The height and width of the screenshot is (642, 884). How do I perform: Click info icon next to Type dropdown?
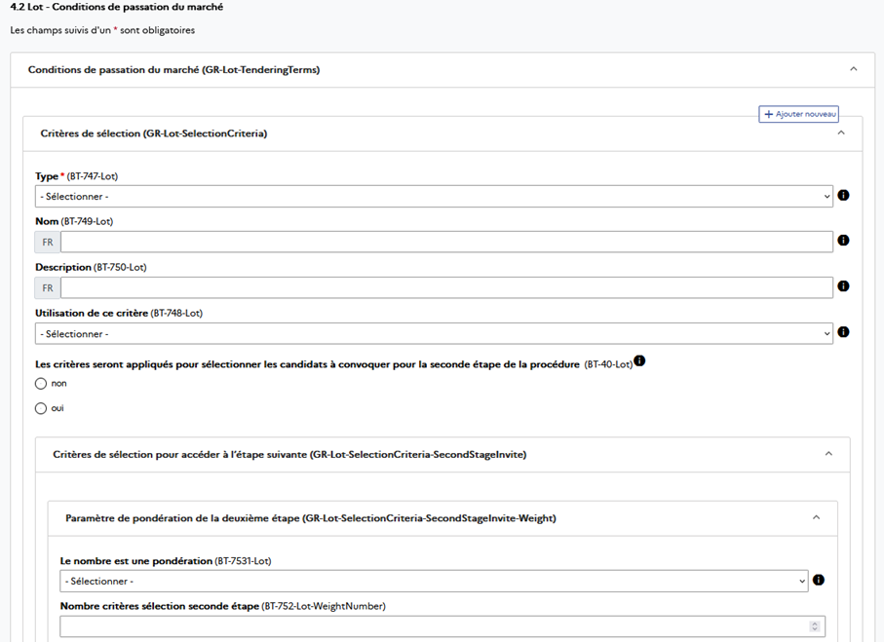pos(843,196)
